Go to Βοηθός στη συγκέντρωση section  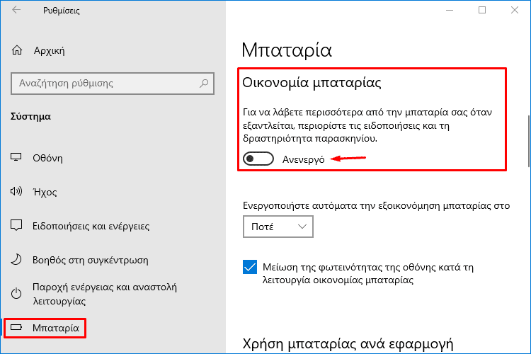coord(91,260)
